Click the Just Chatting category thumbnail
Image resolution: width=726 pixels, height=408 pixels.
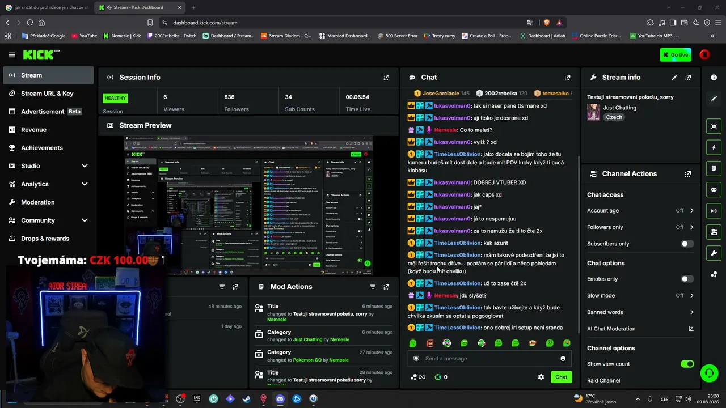593,112
